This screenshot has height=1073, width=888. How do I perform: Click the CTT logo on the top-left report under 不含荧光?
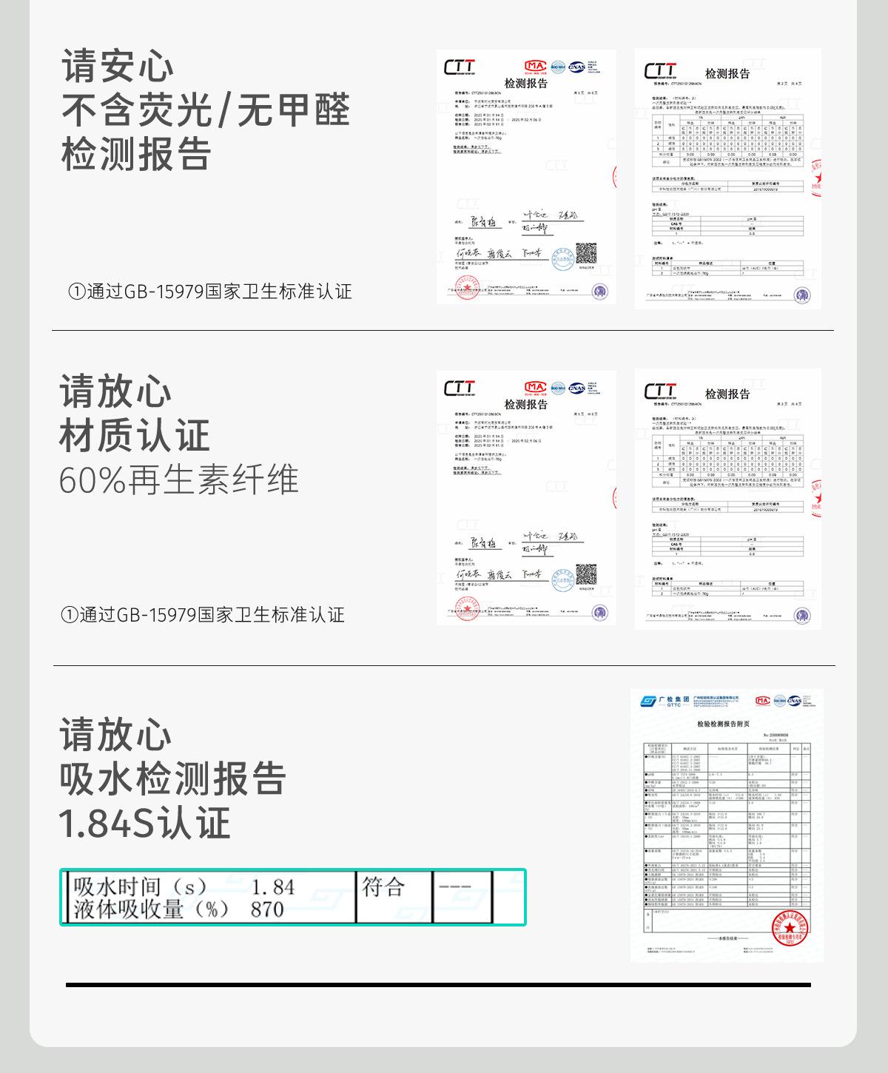pos(459,68)
